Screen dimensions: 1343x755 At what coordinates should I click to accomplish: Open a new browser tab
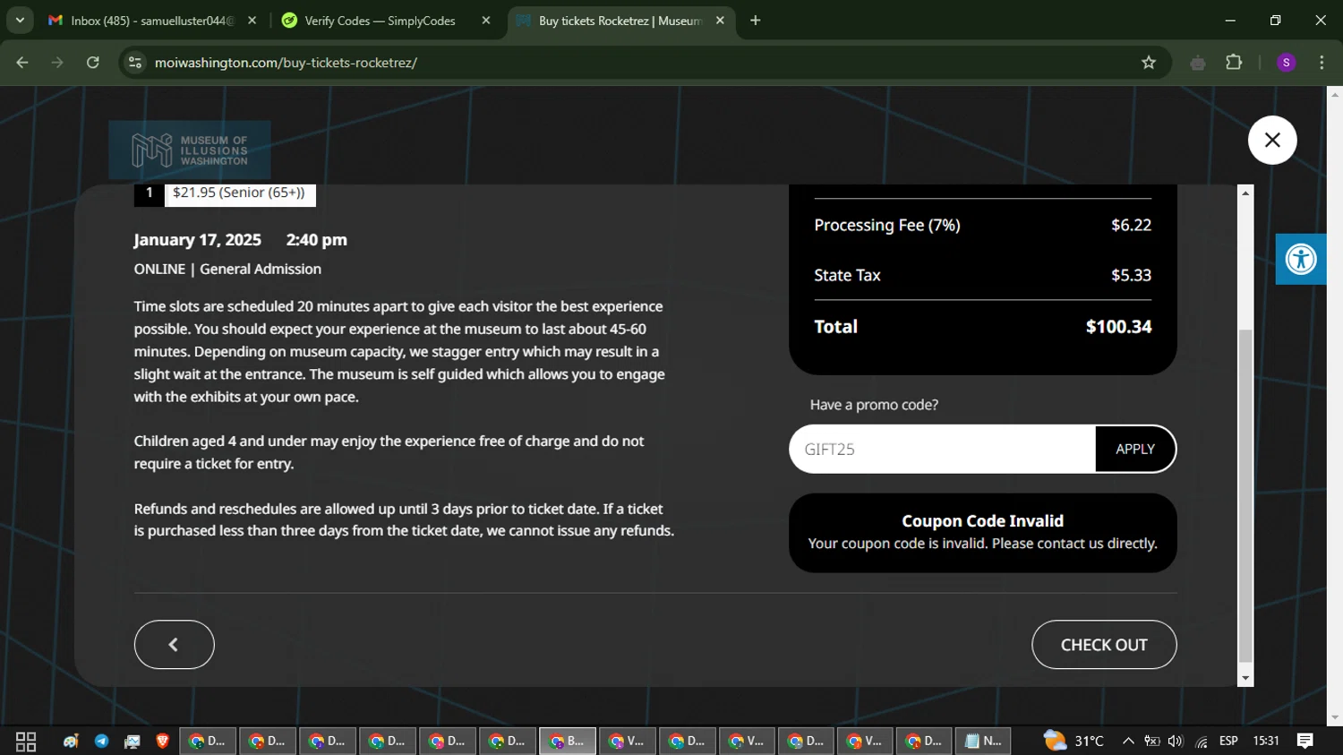(x=756, y=21)
